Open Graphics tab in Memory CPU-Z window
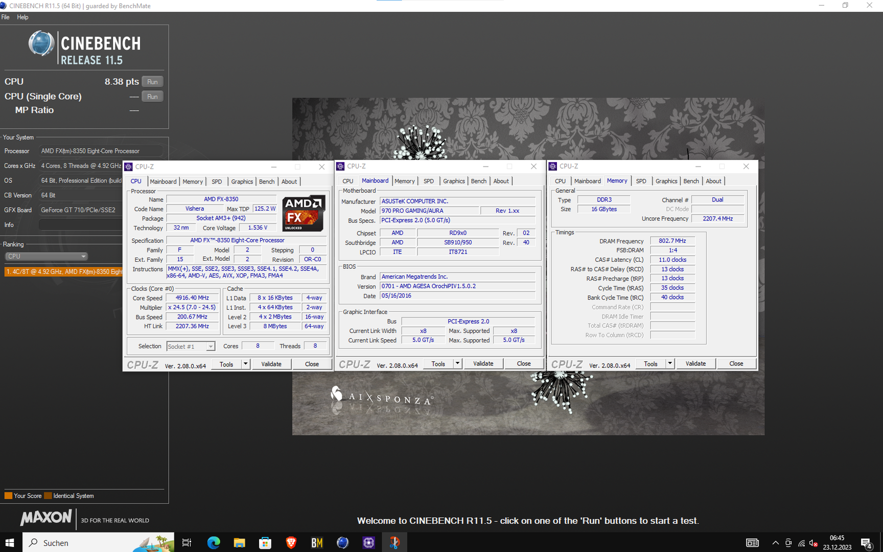The width and height of the screenshot is (883, 552). click(666, 181)
